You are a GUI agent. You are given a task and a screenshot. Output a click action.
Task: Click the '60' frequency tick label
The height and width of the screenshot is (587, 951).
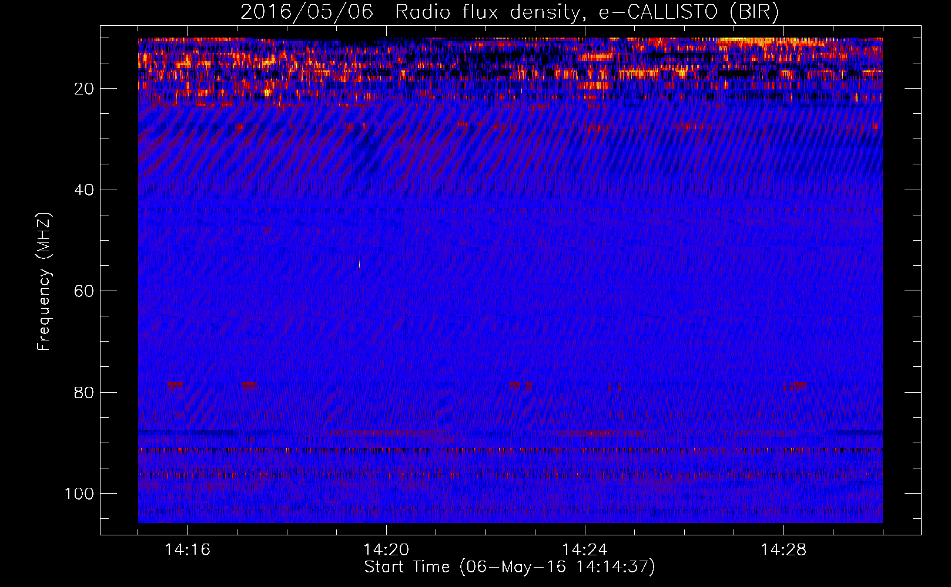pyautogui.click(x=85, y=291)
